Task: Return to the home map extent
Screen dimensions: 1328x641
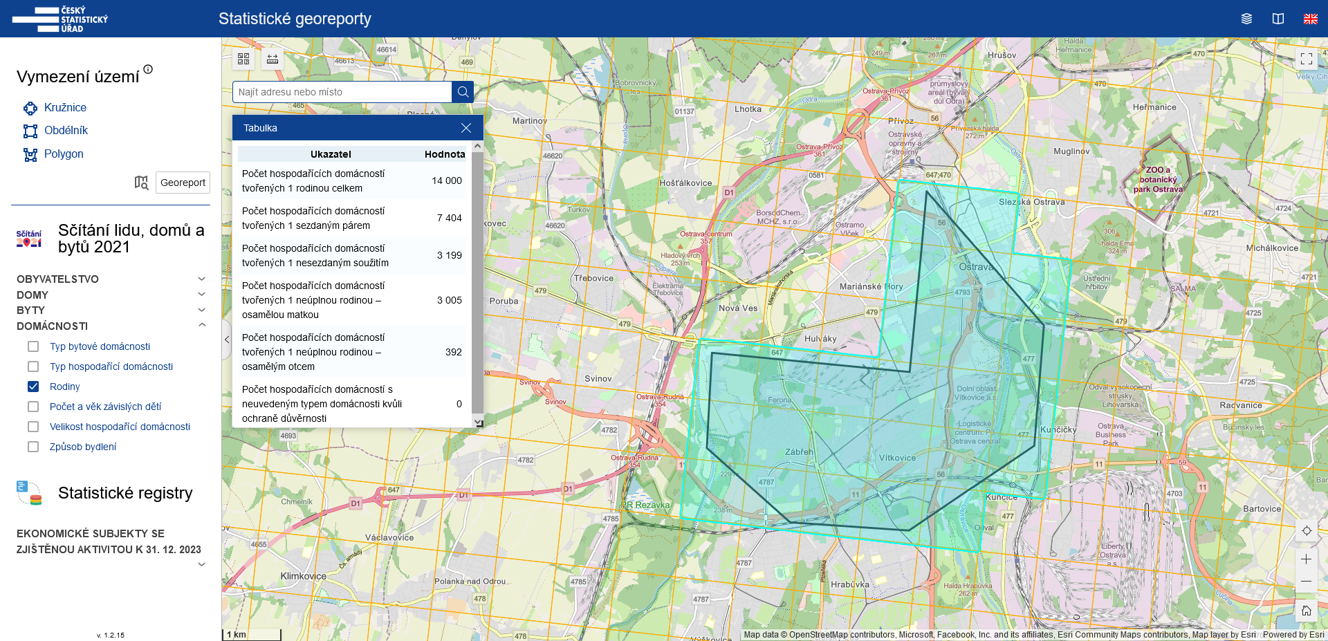Action: 1306,611
